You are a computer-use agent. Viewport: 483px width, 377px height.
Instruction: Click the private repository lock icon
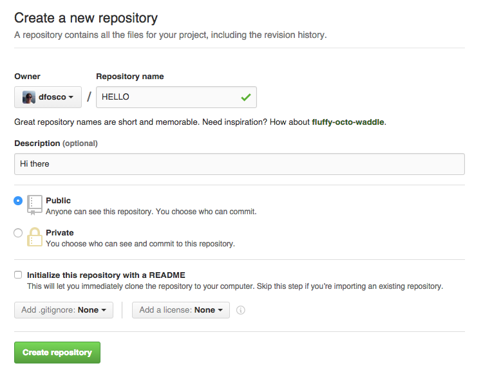(35, 237)
